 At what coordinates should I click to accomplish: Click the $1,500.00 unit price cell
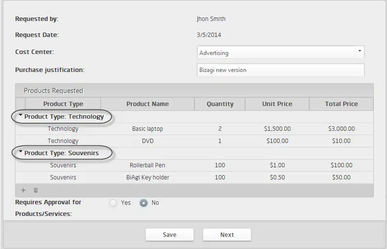tap(277, 129)
